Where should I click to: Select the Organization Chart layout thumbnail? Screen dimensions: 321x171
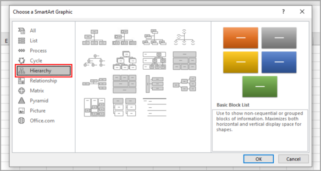click(94, 38)
